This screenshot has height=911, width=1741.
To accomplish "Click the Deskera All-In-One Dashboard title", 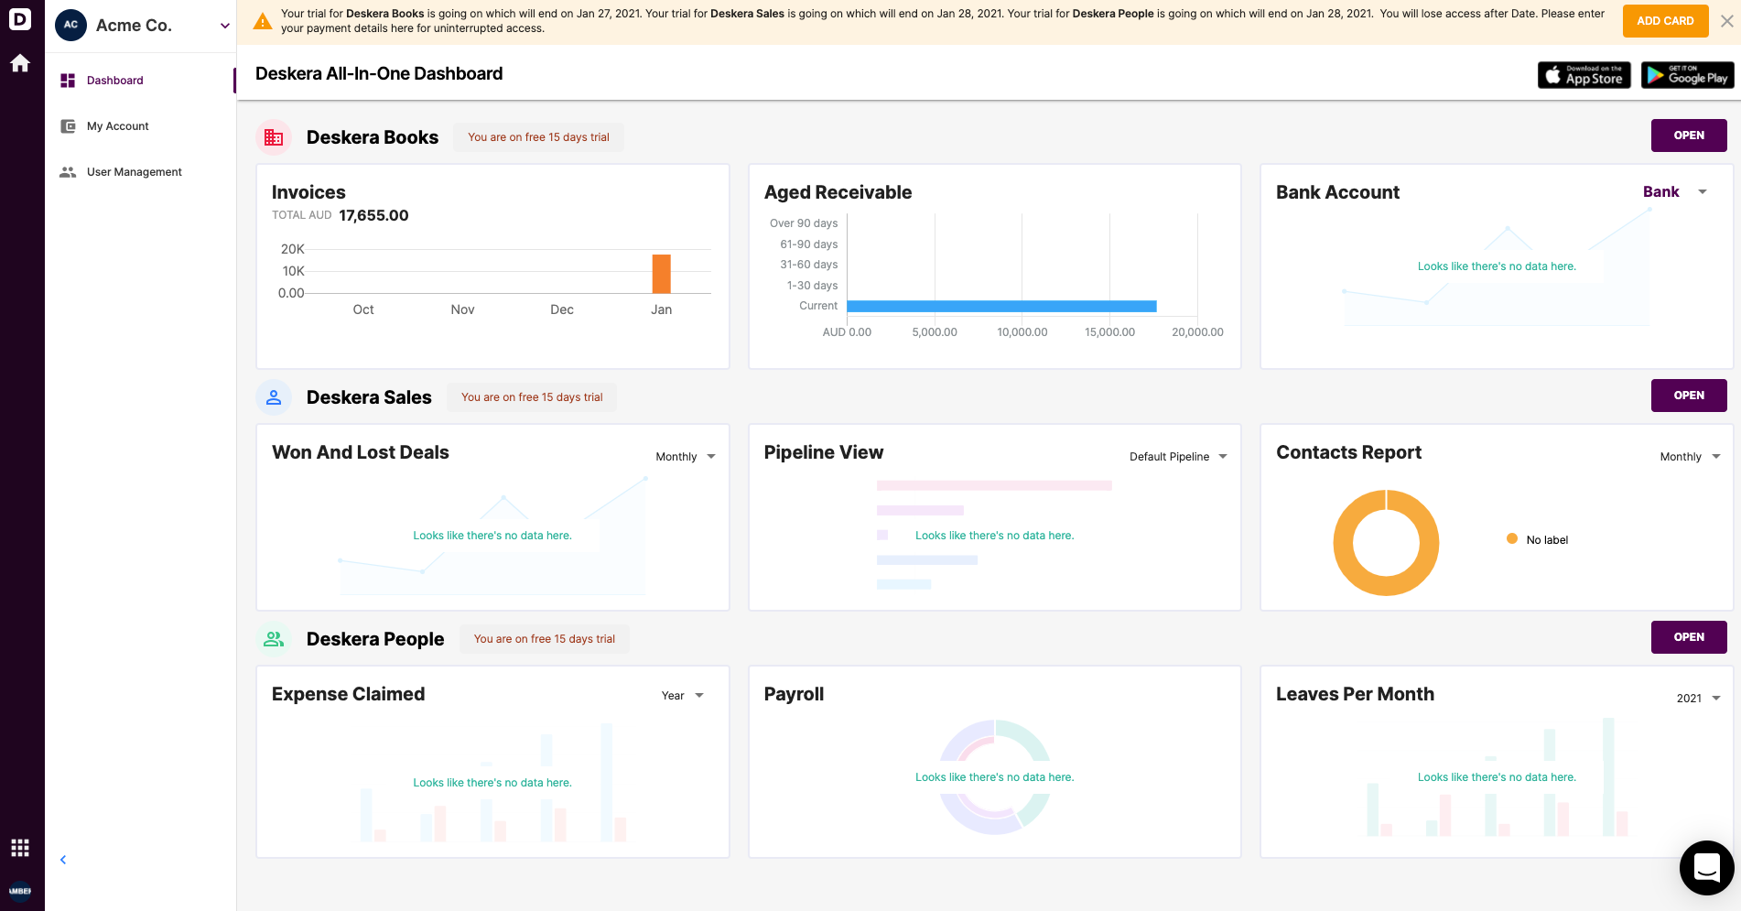I will tap(379, 73).
